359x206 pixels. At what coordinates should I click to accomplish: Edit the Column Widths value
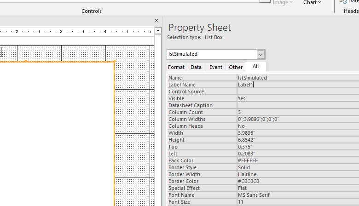(298, 119)
